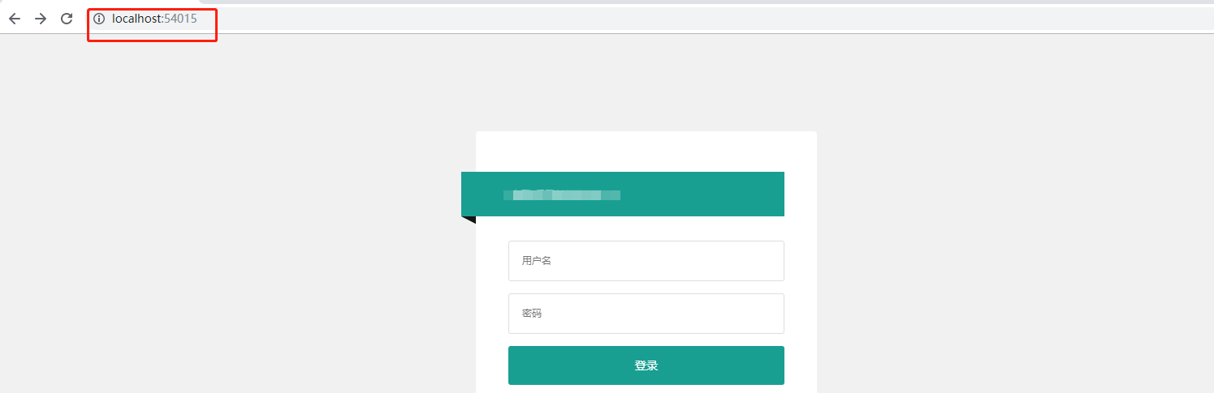Focus the localhost:54015 address bar
The height and width of the screenshot is (393, 1214).
pos(649,19)
